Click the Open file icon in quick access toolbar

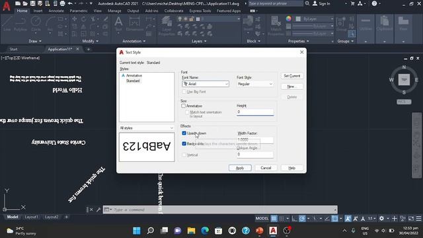pos(25,3)
